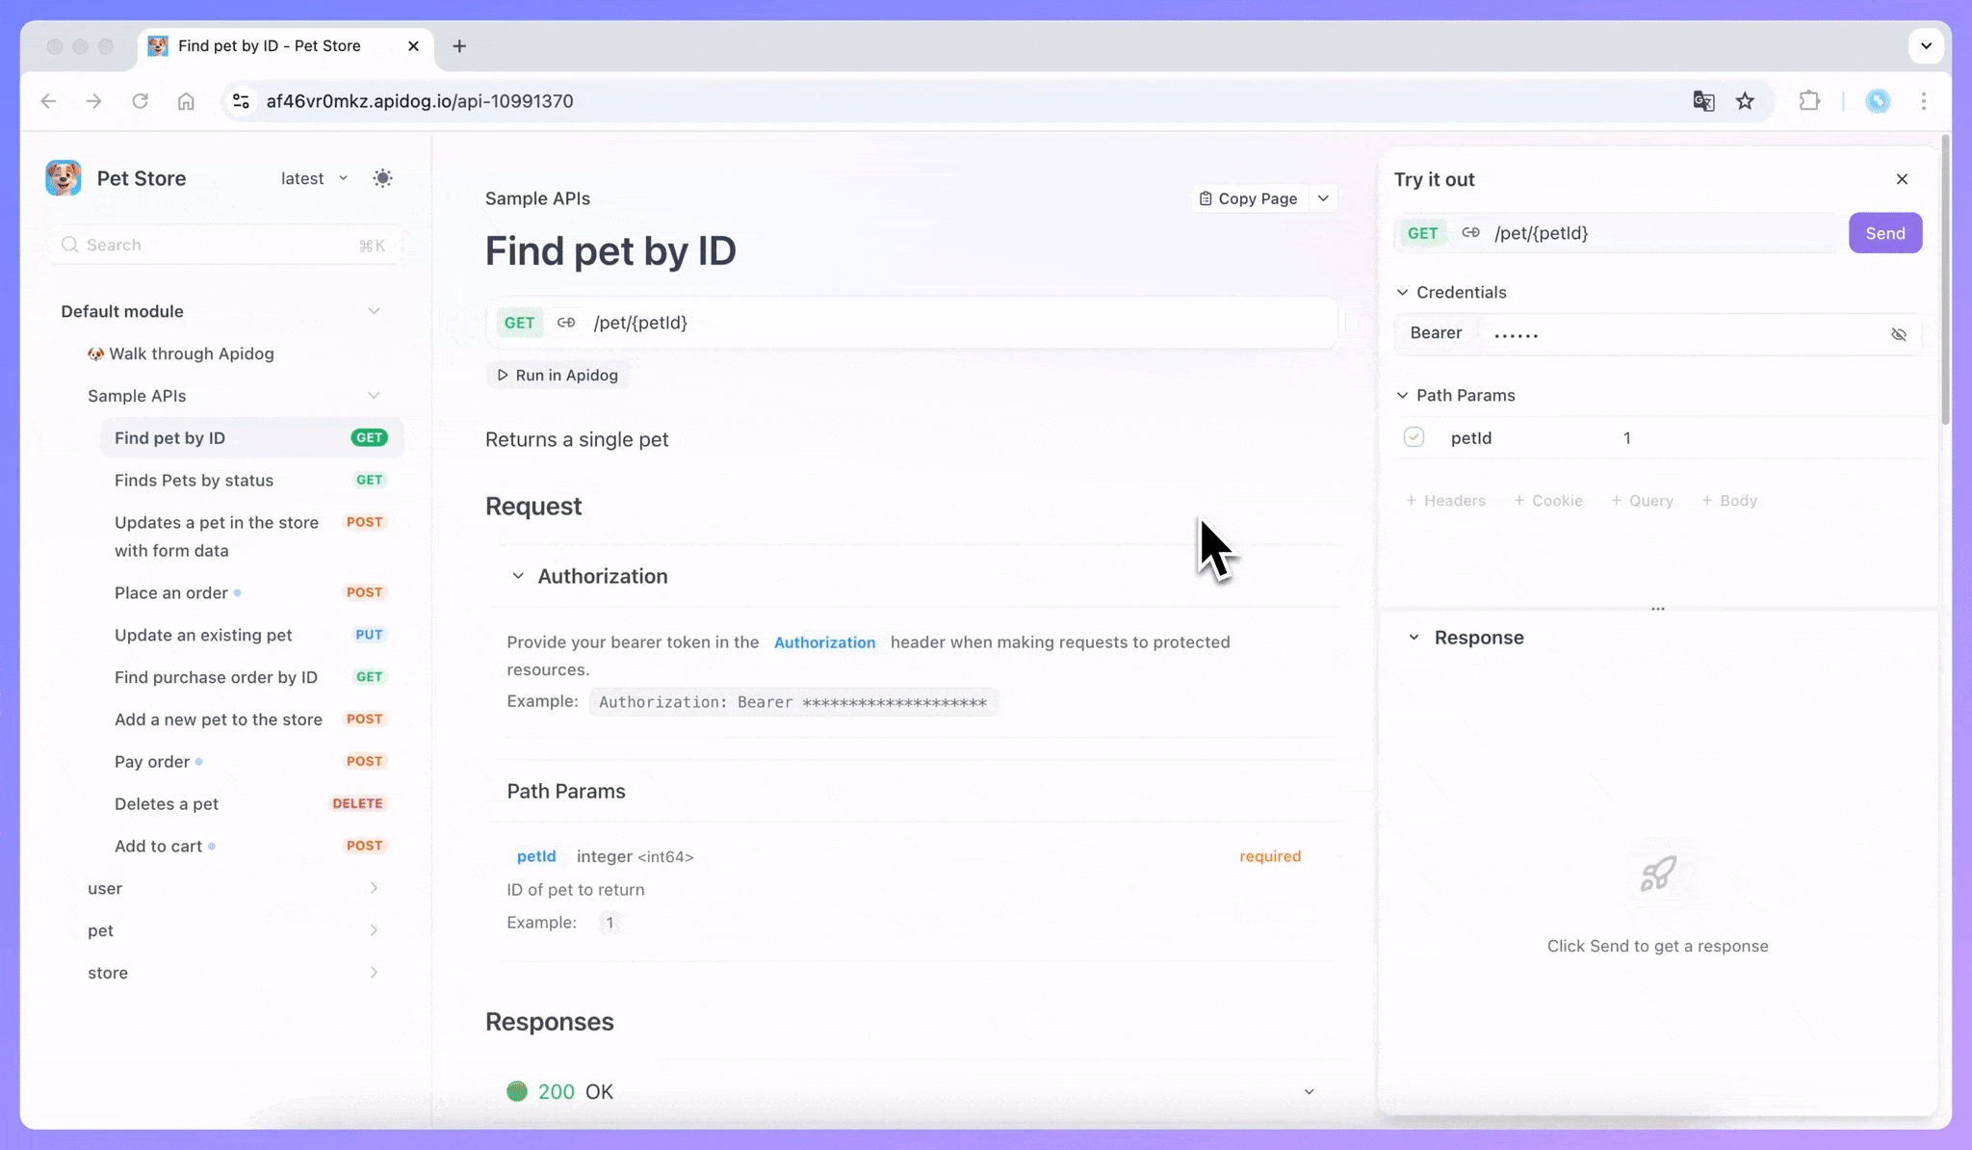The width and height of the screenshot is (1972, 1150).
Task: Expand the 200 OK response
Action: click(x=1309, y=1091)
